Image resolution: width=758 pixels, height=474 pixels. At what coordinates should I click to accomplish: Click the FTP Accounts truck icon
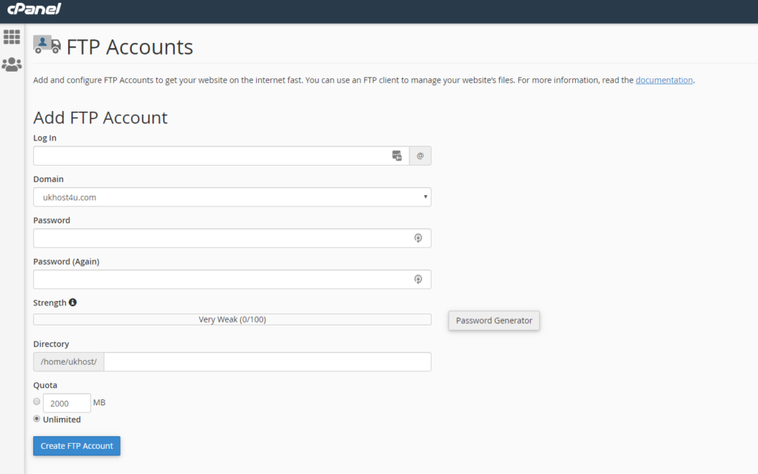pyautogui.click(x=47, y=45)
